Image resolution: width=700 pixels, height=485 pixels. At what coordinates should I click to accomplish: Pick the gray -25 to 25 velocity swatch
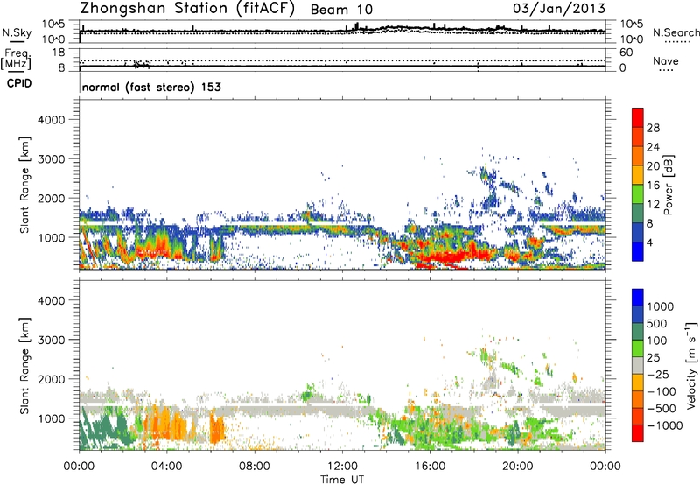638,365
